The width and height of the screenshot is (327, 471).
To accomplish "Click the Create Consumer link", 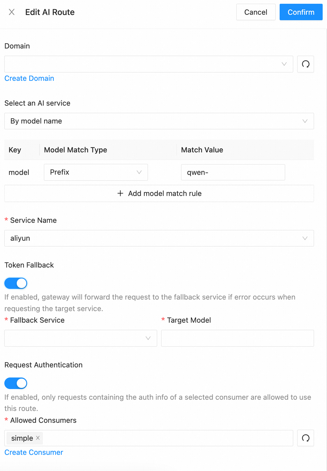I will pyautogui.click(x=34, y=452).
